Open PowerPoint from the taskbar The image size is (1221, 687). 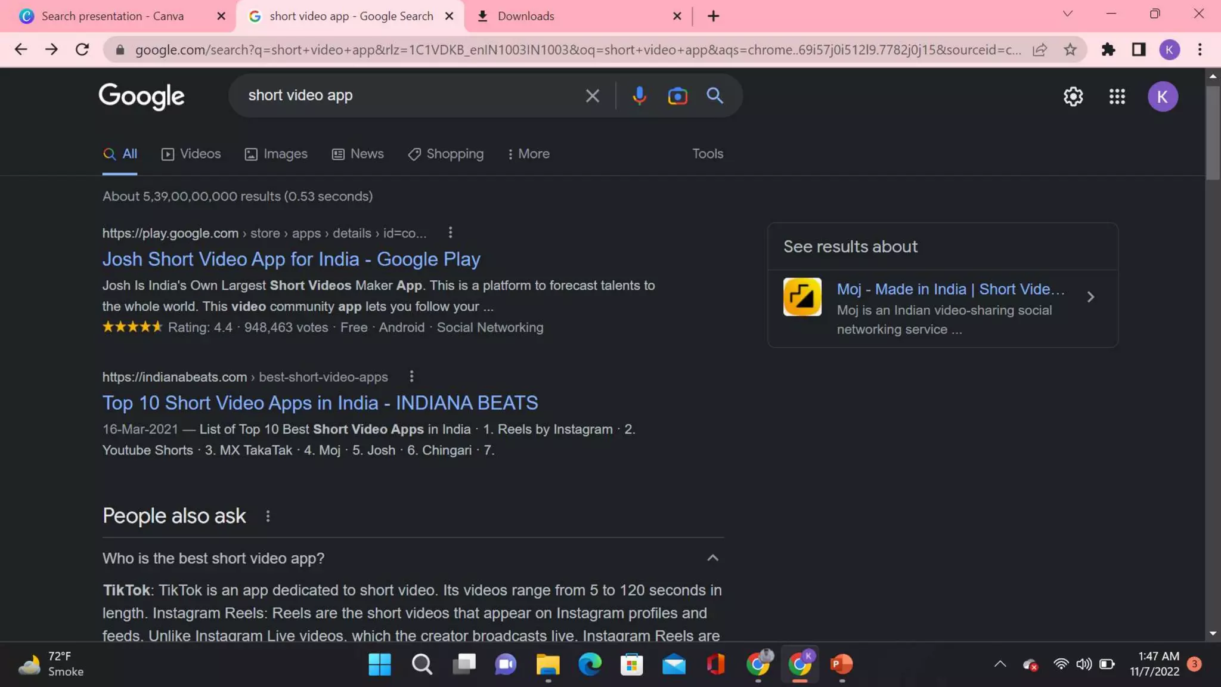point(841,664)
